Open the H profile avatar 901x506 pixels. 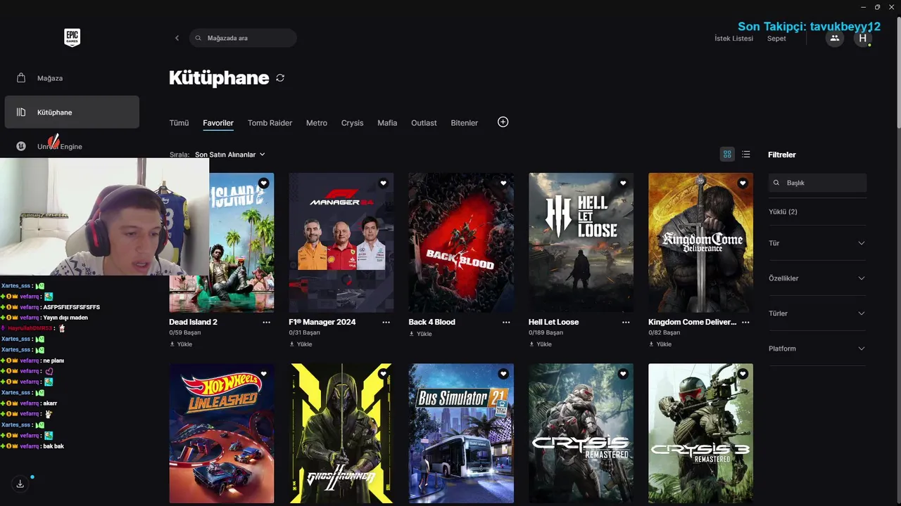(x=863, y=39)
